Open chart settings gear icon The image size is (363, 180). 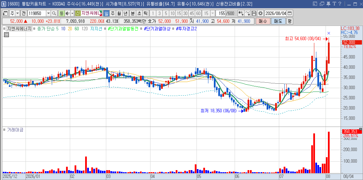(x=261, y=13)
